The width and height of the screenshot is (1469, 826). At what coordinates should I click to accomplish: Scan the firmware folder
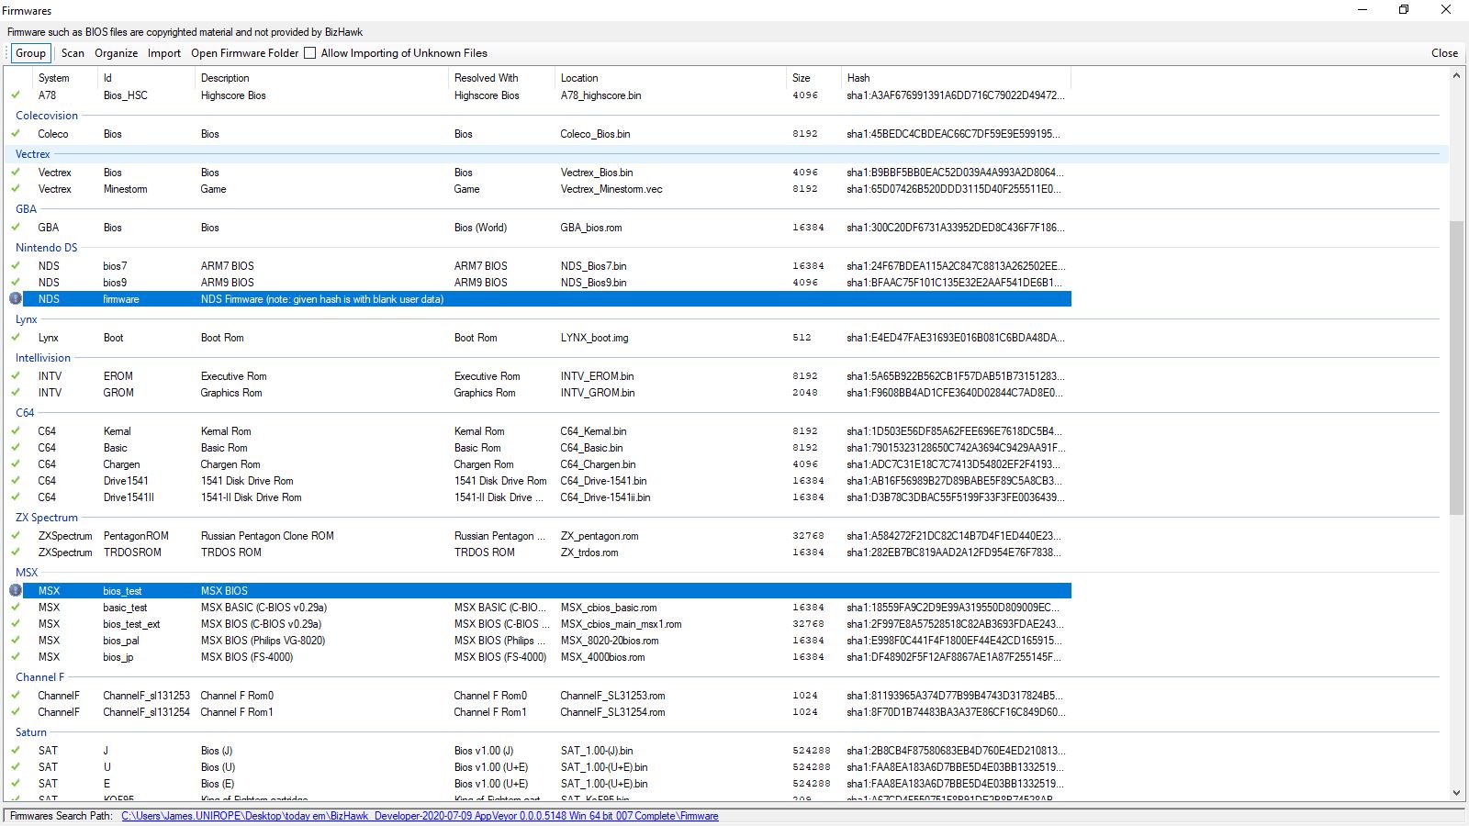click(73, 53)
